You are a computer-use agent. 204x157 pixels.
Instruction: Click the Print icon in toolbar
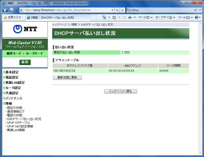click(130, 17)
